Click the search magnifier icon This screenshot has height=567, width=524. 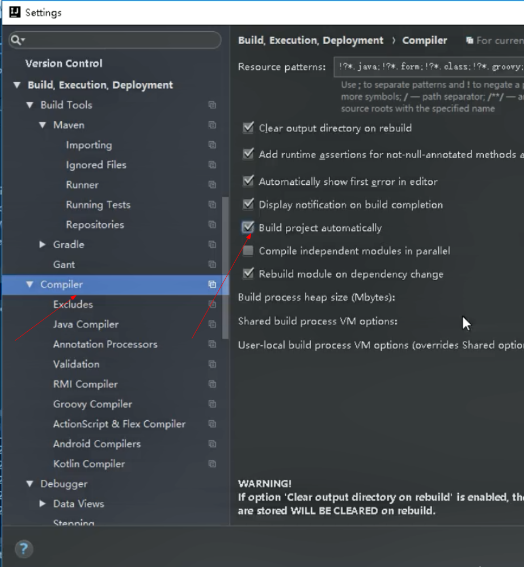coord(16,40)
